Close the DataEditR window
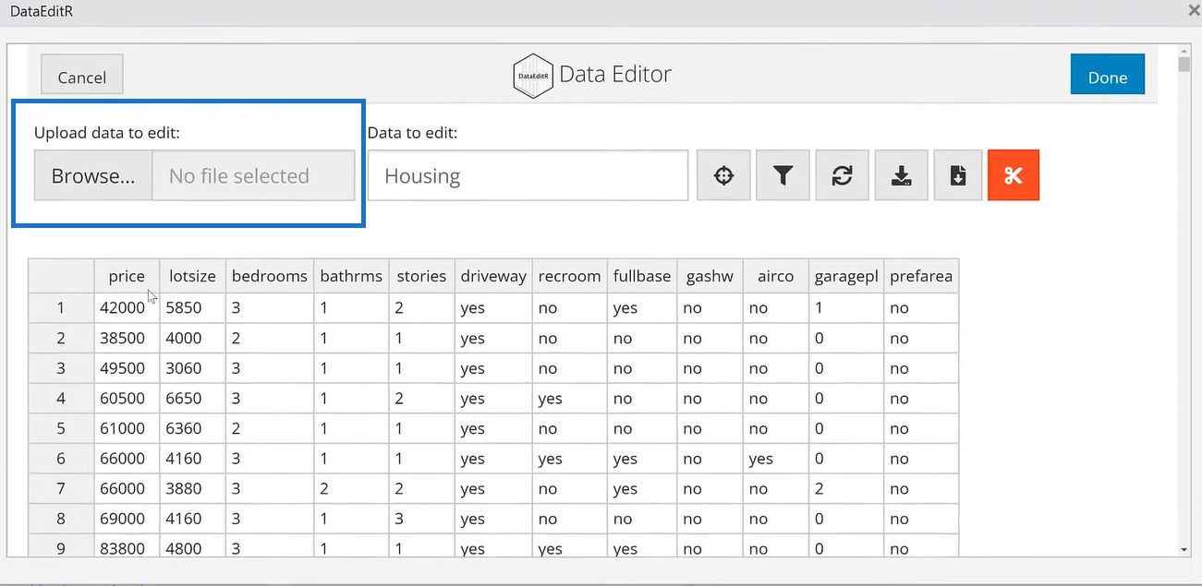Viewport: 1202px width, 586px height. pyautogui.click(x=1192, y=10)
